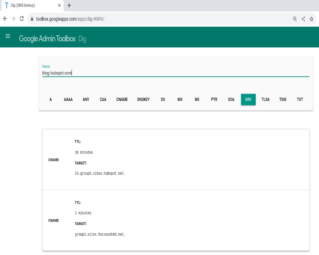Select the DNSKEY record type
This screenshot has width=319, height=255.
(143, 100)
